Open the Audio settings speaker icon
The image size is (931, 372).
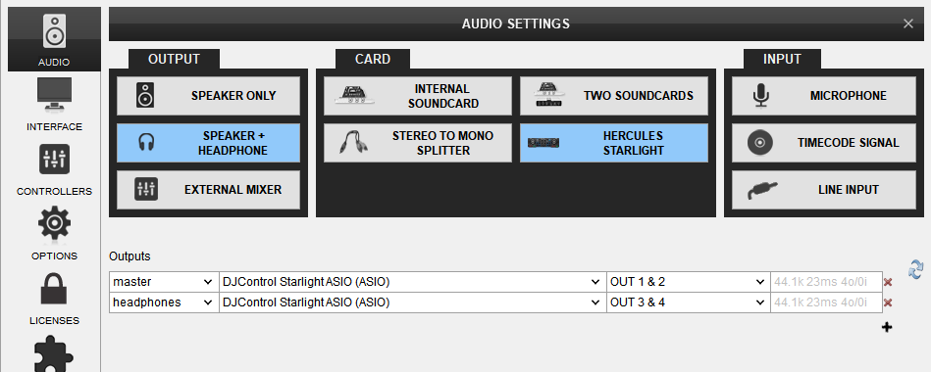pos(54,32)
